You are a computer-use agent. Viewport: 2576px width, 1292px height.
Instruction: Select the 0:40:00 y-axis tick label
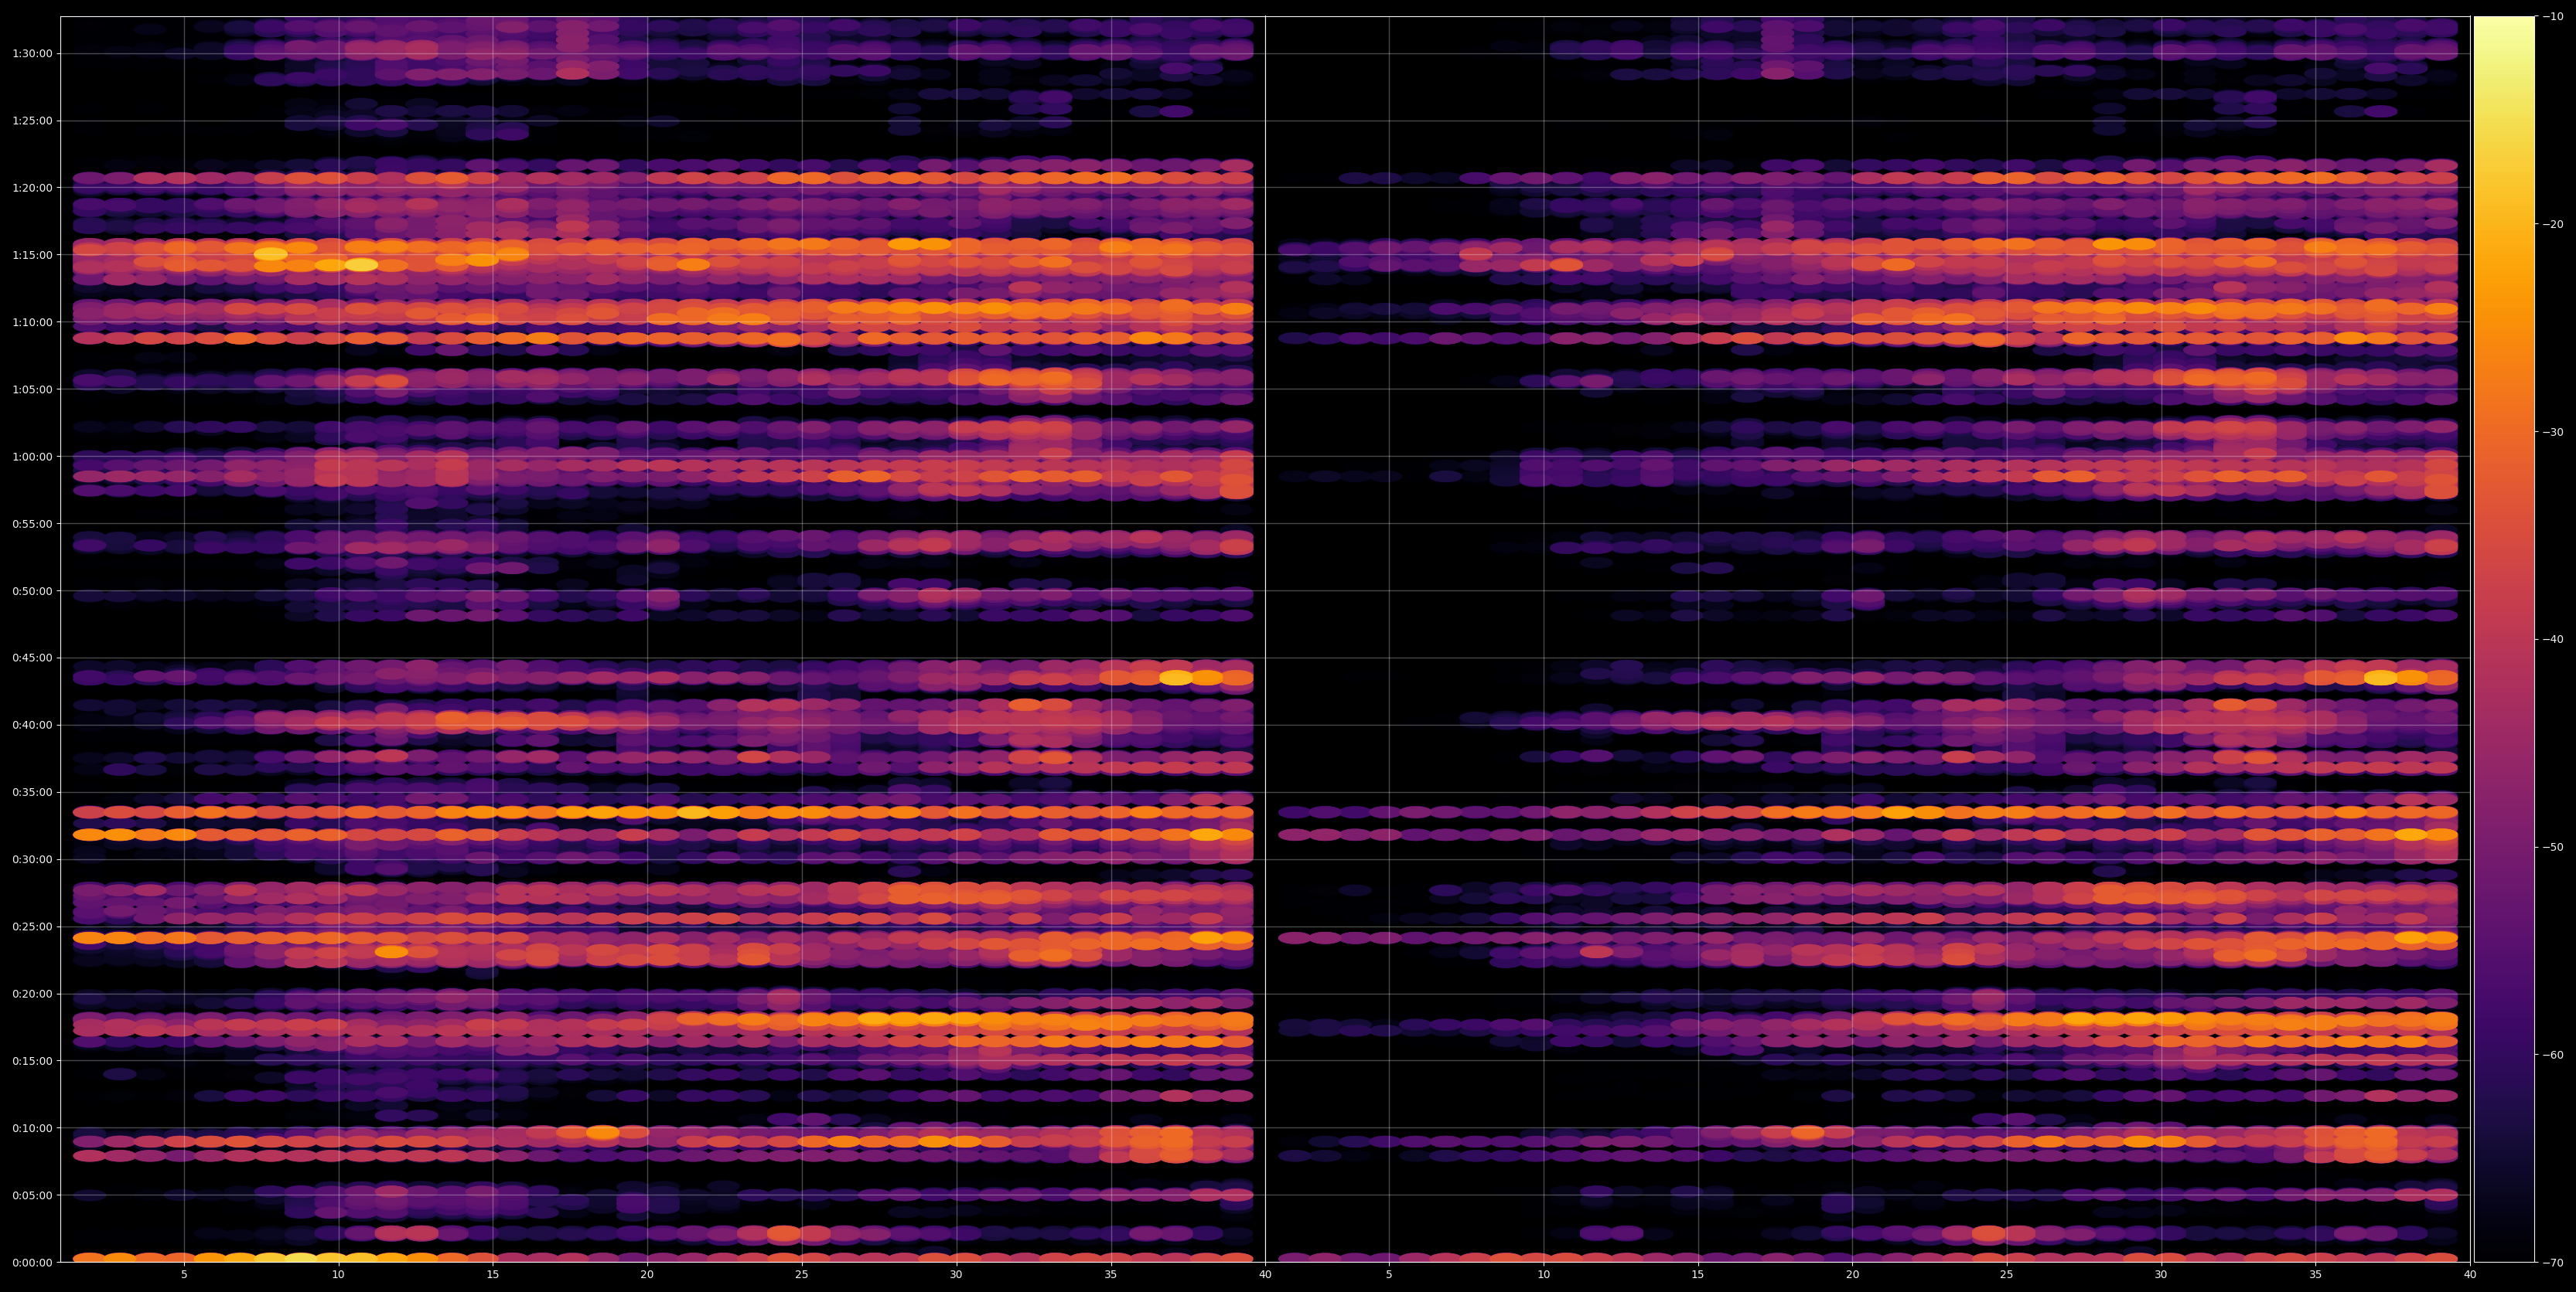(32, 726)
